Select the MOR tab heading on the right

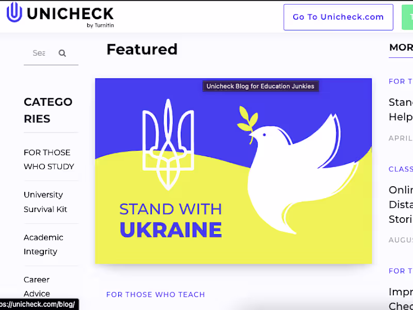401,47
